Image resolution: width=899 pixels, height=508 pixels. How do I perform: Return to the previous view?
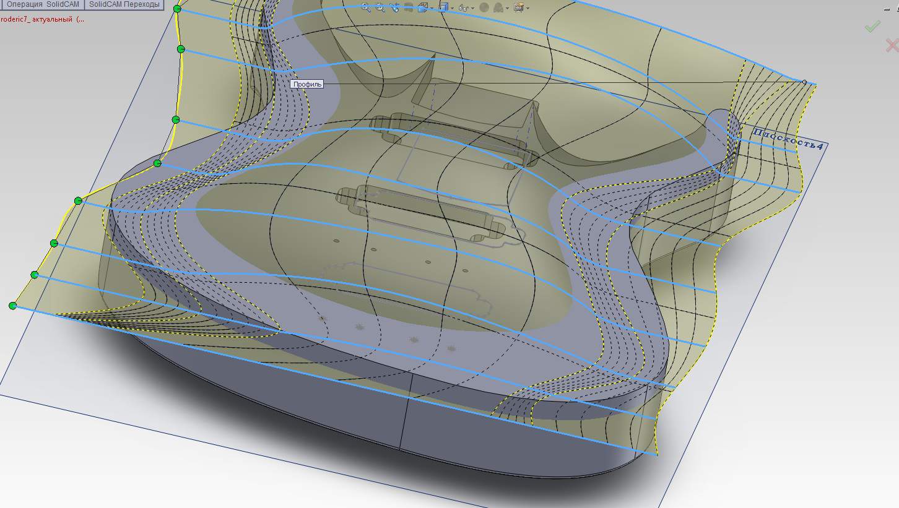(394, 7)
